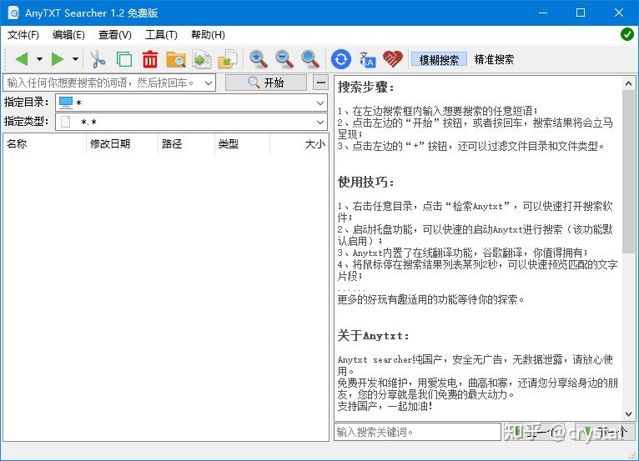Click the AnyTXT Searcher title bar icon
This screenshot has height=461, width=639.
click(x=13, y=13)
